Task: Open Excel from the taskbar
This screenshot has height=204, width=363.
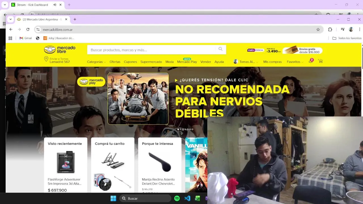Action: click(197, 198)
